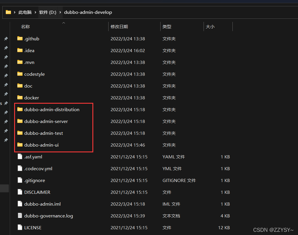The image size is (298, 235).
Task: Click the dubbo-admin-ui folder icon
Action: [x=20, y=145]
